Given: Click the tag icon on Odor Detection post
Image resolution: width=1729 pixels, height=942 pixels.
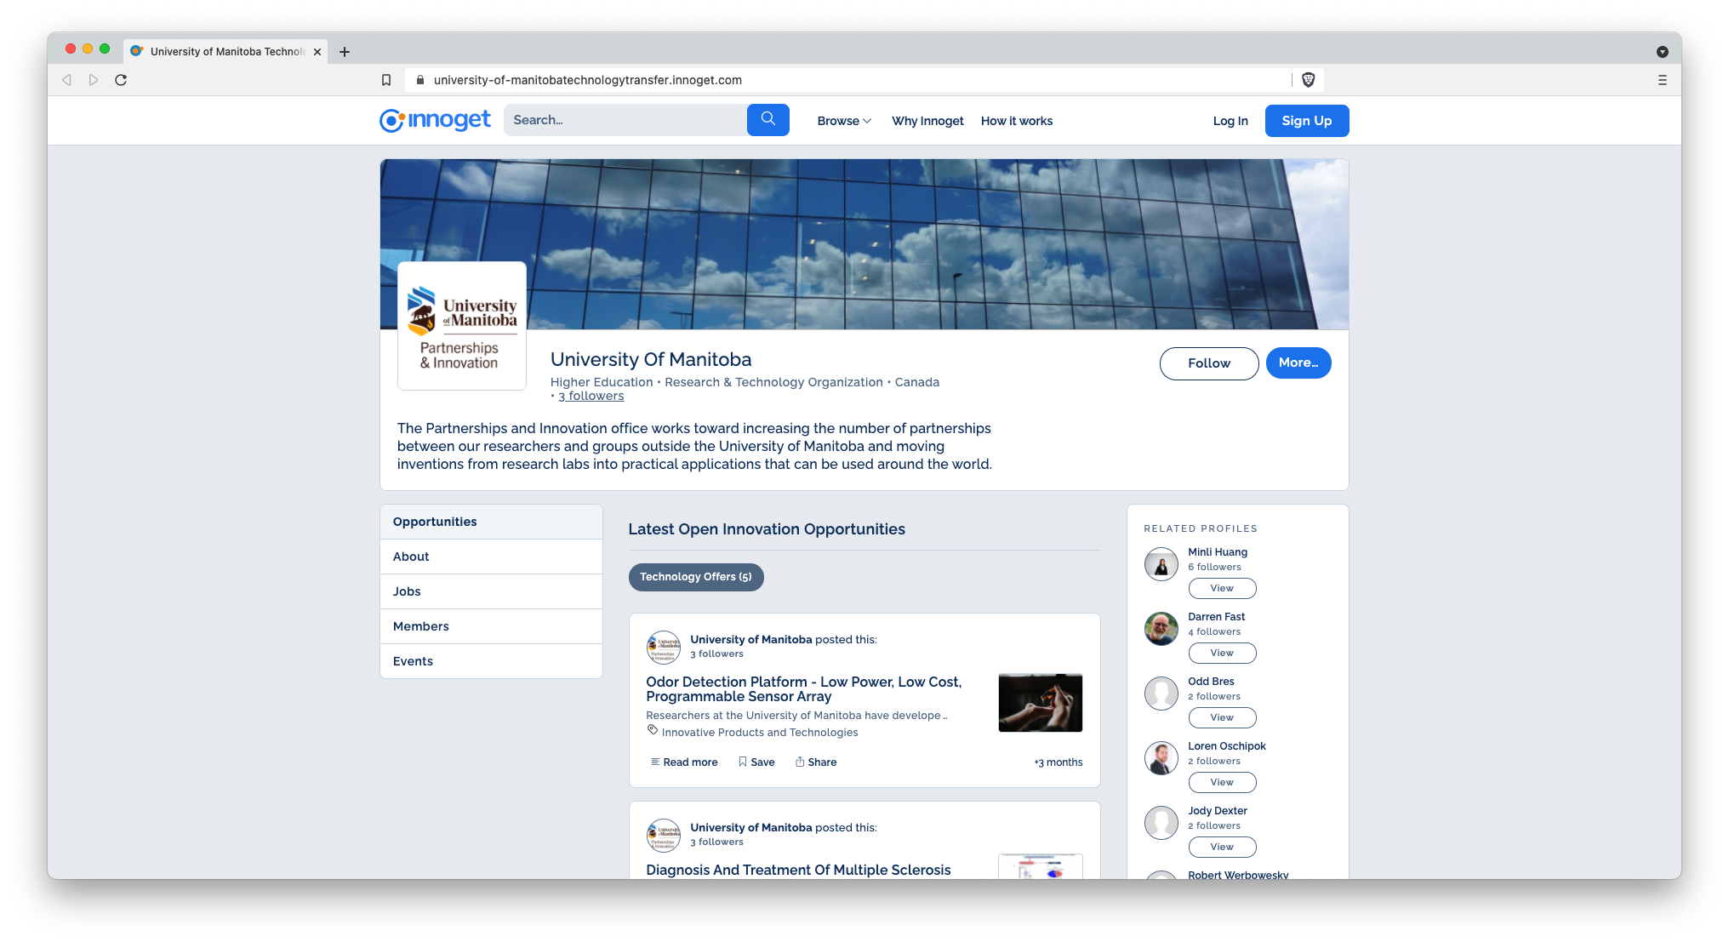Looking at the screenshot, I should pos(653,731).
